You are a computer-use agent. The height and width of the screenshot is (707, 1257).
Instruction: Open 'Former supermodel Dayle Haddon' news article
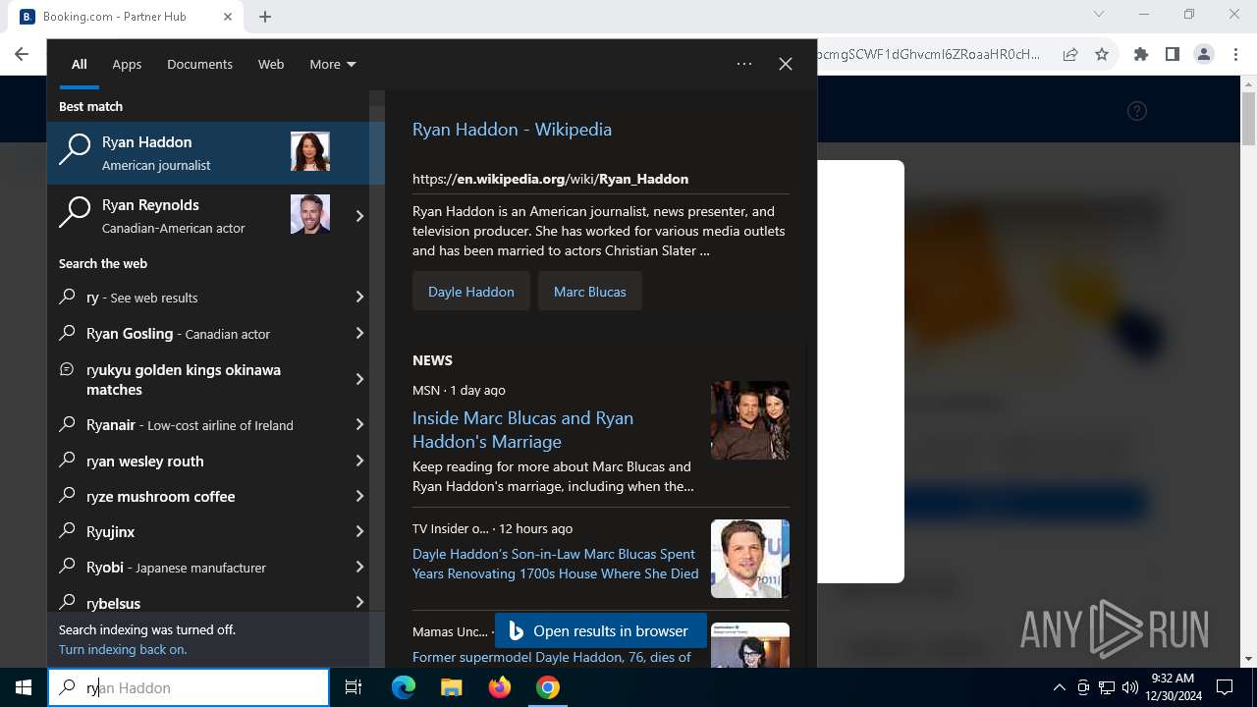551,657
